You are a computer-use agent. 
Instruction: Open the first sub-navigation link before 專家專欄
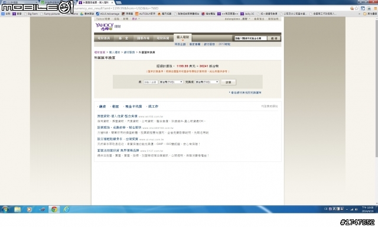(x=180, y=44)
